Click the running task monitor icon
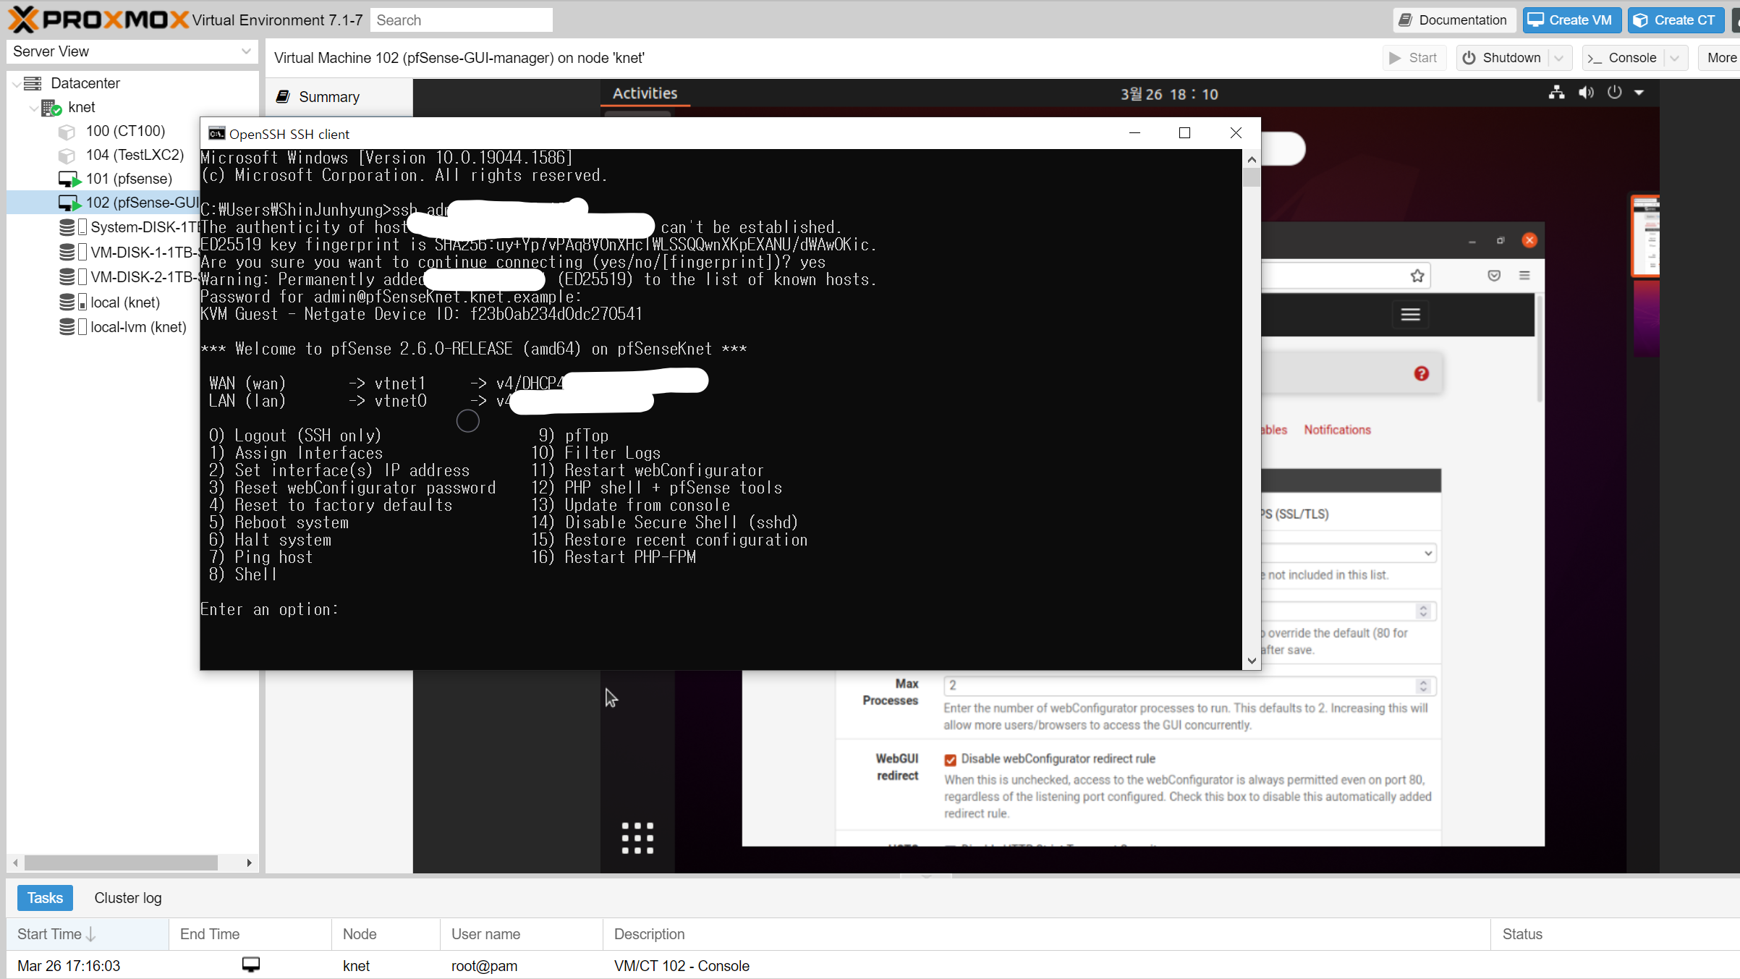Screen dimensions: 1740x979 [x=251, y=965]
